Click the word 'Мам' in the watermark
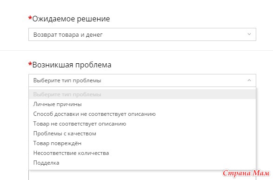Viewport: 273px width, 180px height. 261,173
